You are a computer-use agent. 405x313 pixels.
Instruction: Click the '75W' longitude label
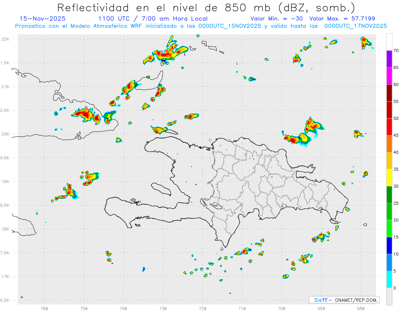tap(84, 308)
